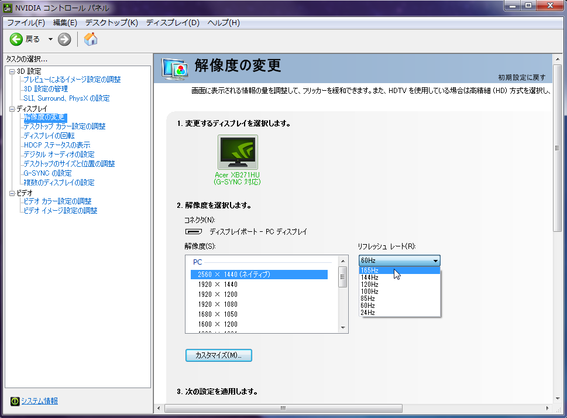The image size is (567, 418).
Task: Open ビデオ カラー設定の調整
Action: pos(57,201)
